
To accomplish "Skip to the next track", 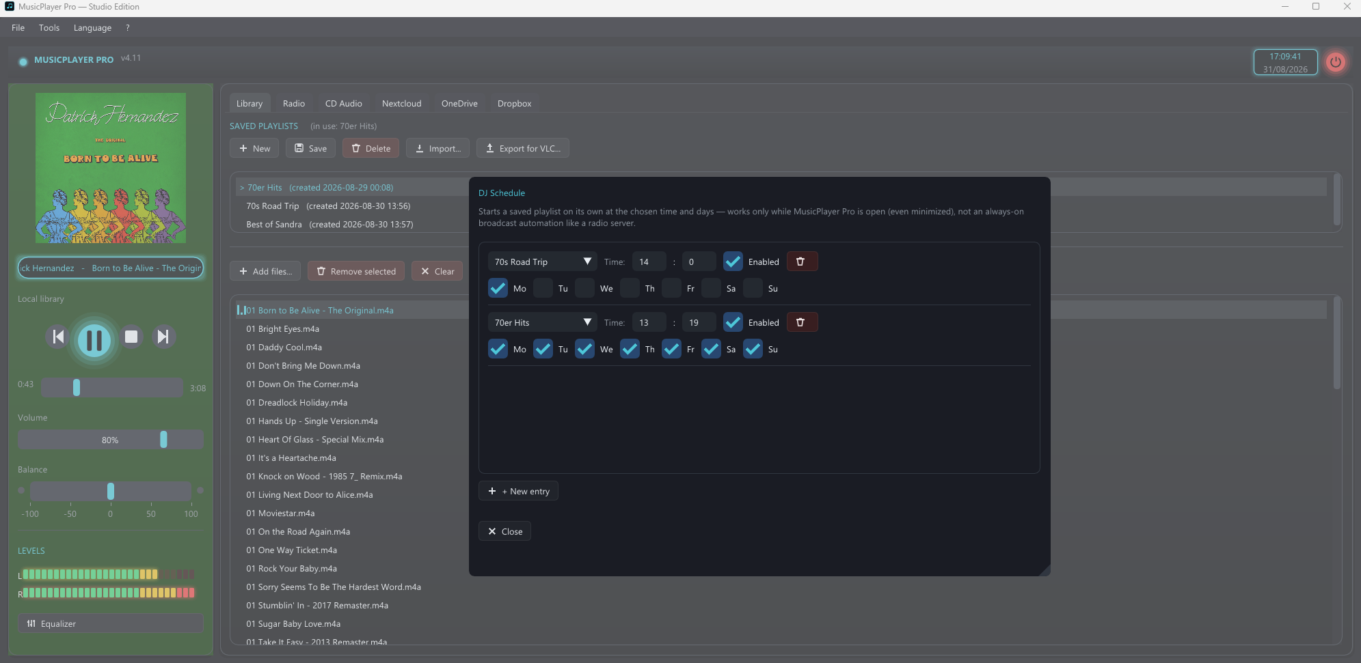I will tap(163, 337).
